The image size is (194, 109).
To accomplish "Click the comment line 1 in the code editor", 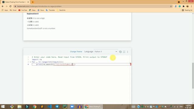I will tap(69, 57).
